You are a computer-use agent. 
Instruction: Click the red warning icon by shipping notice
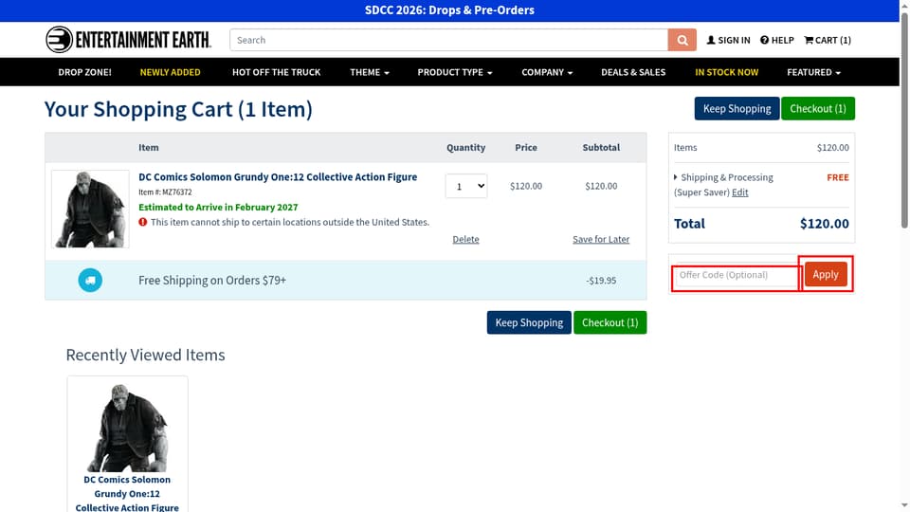tap(143, 222)
